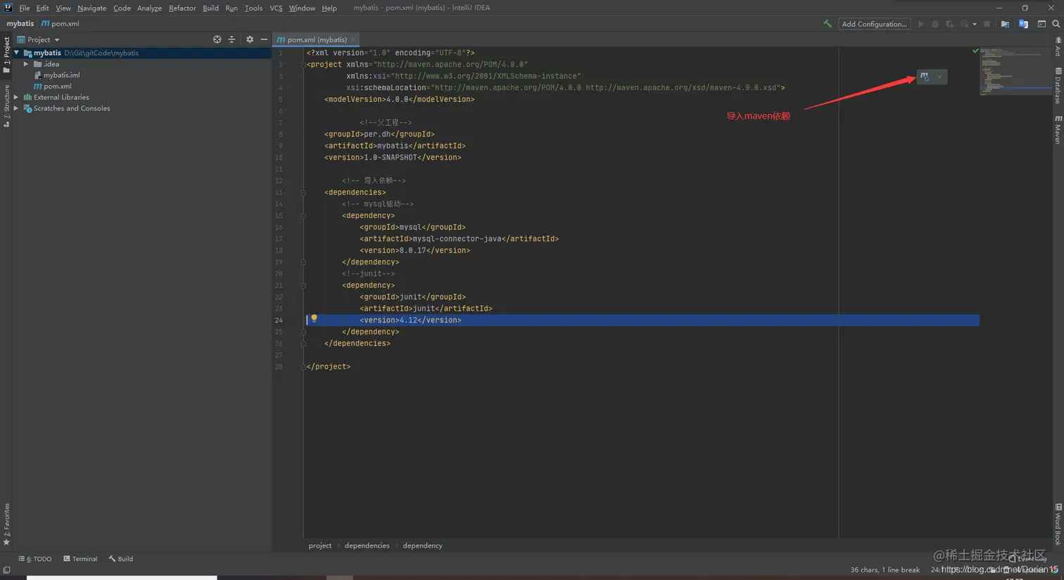Toggle tool window quick access icon bottom-left
This screenshot has height=580, width=1064.
click(x=6, y=570)
